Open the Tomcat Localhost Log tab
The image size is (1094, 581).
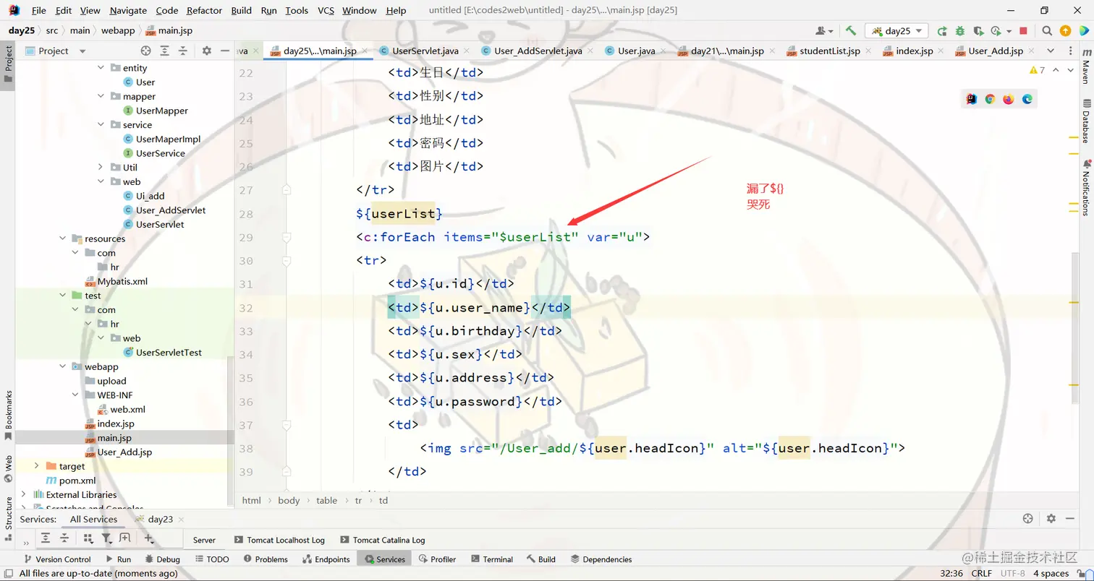(280, 540)
